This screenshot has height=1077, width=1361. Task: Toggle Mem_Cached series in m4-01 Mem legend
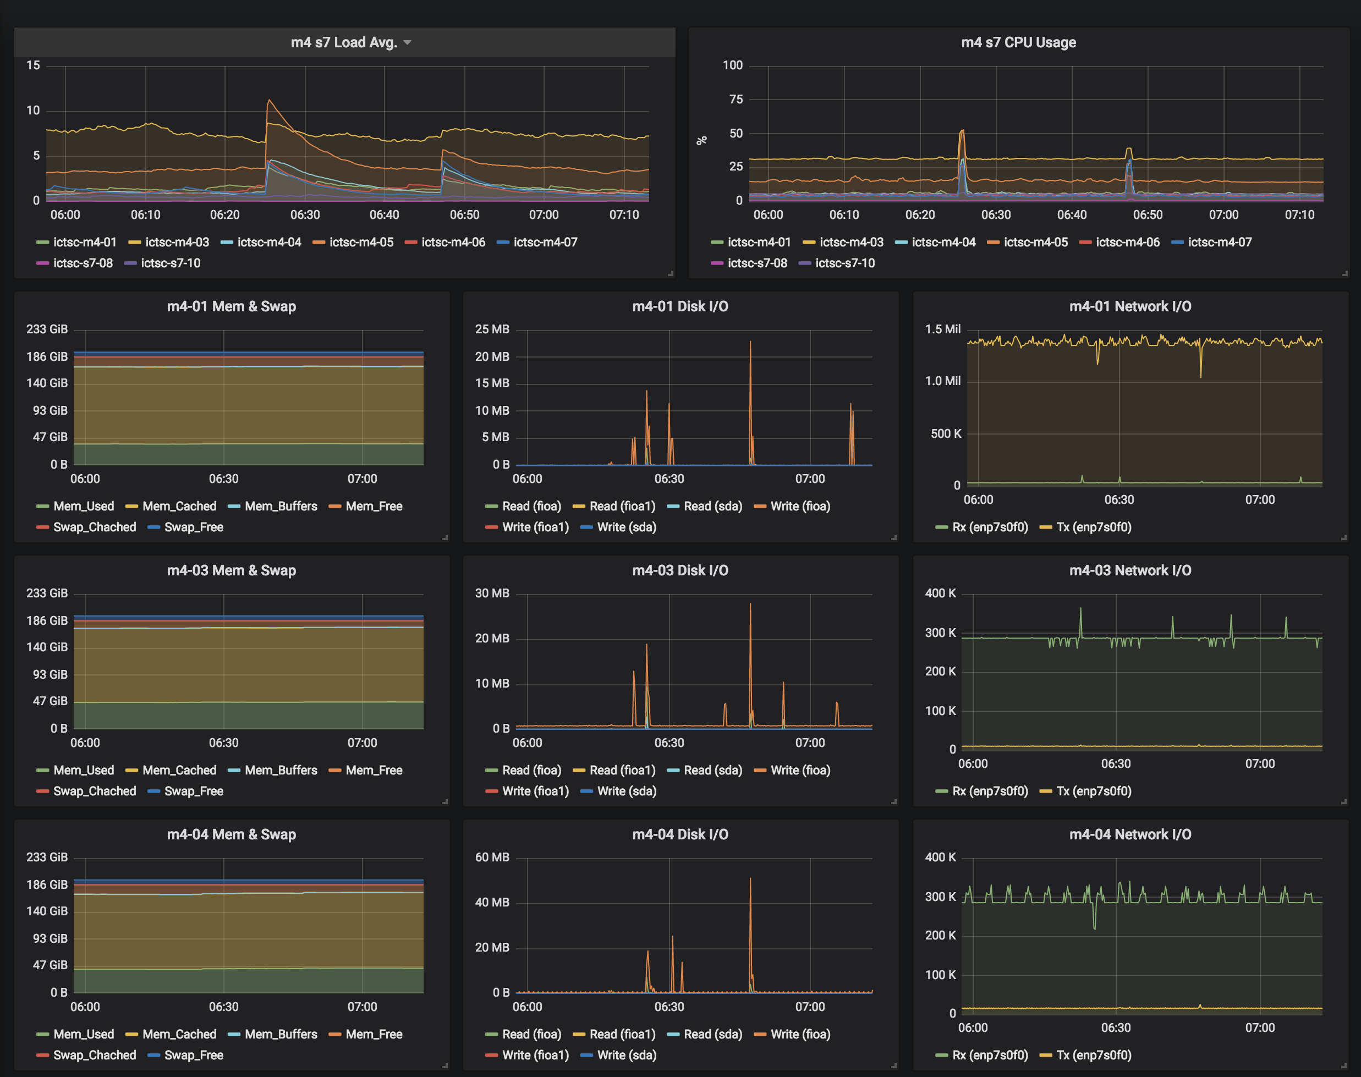point(179,507)
